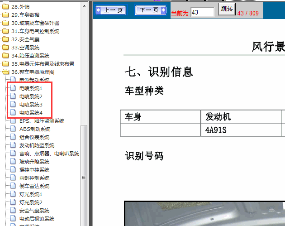285x226 pixels.
Task: Open the 安全气囊系统 document
Action: click(34, 211)
